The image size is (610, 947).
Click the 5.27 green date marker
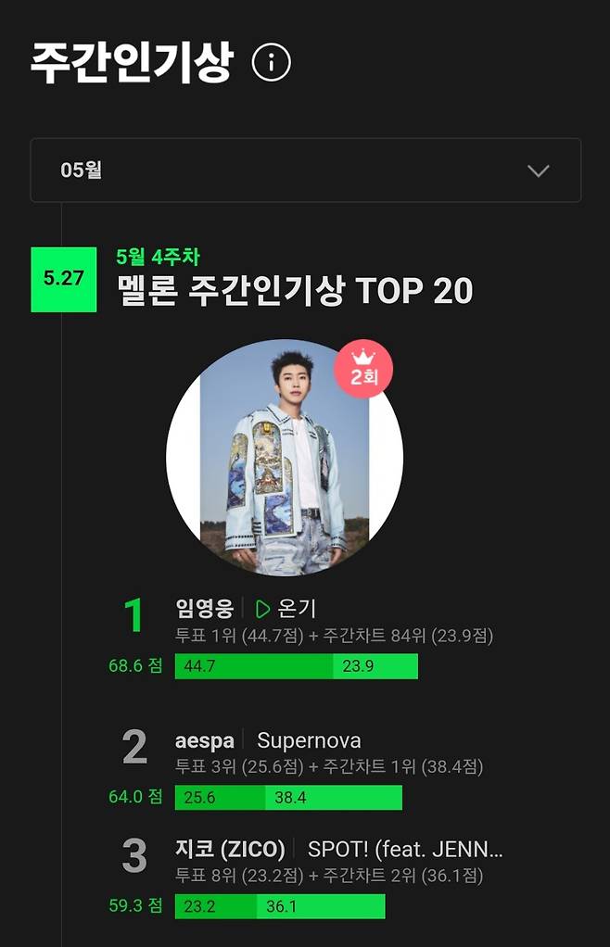click(x=61, y=276)
